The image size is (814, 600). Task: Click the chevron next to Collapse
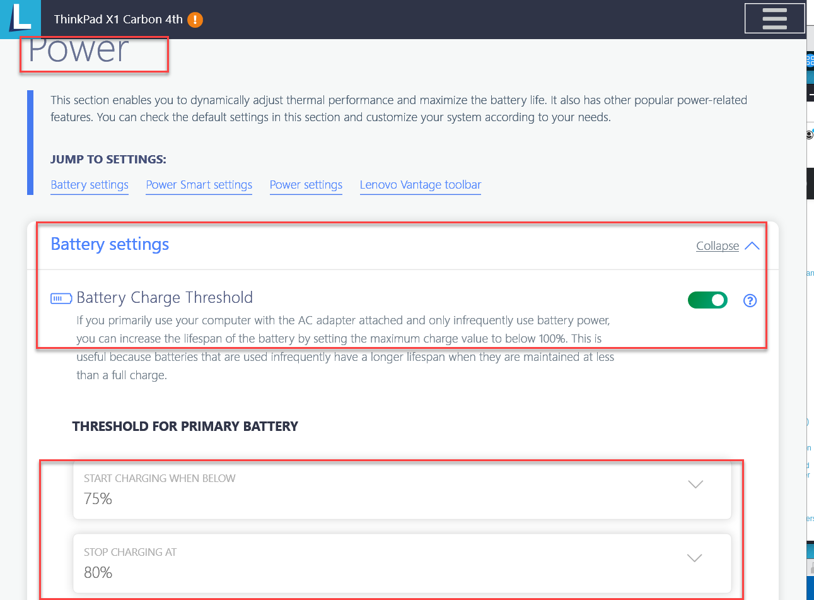click(752, 245)
